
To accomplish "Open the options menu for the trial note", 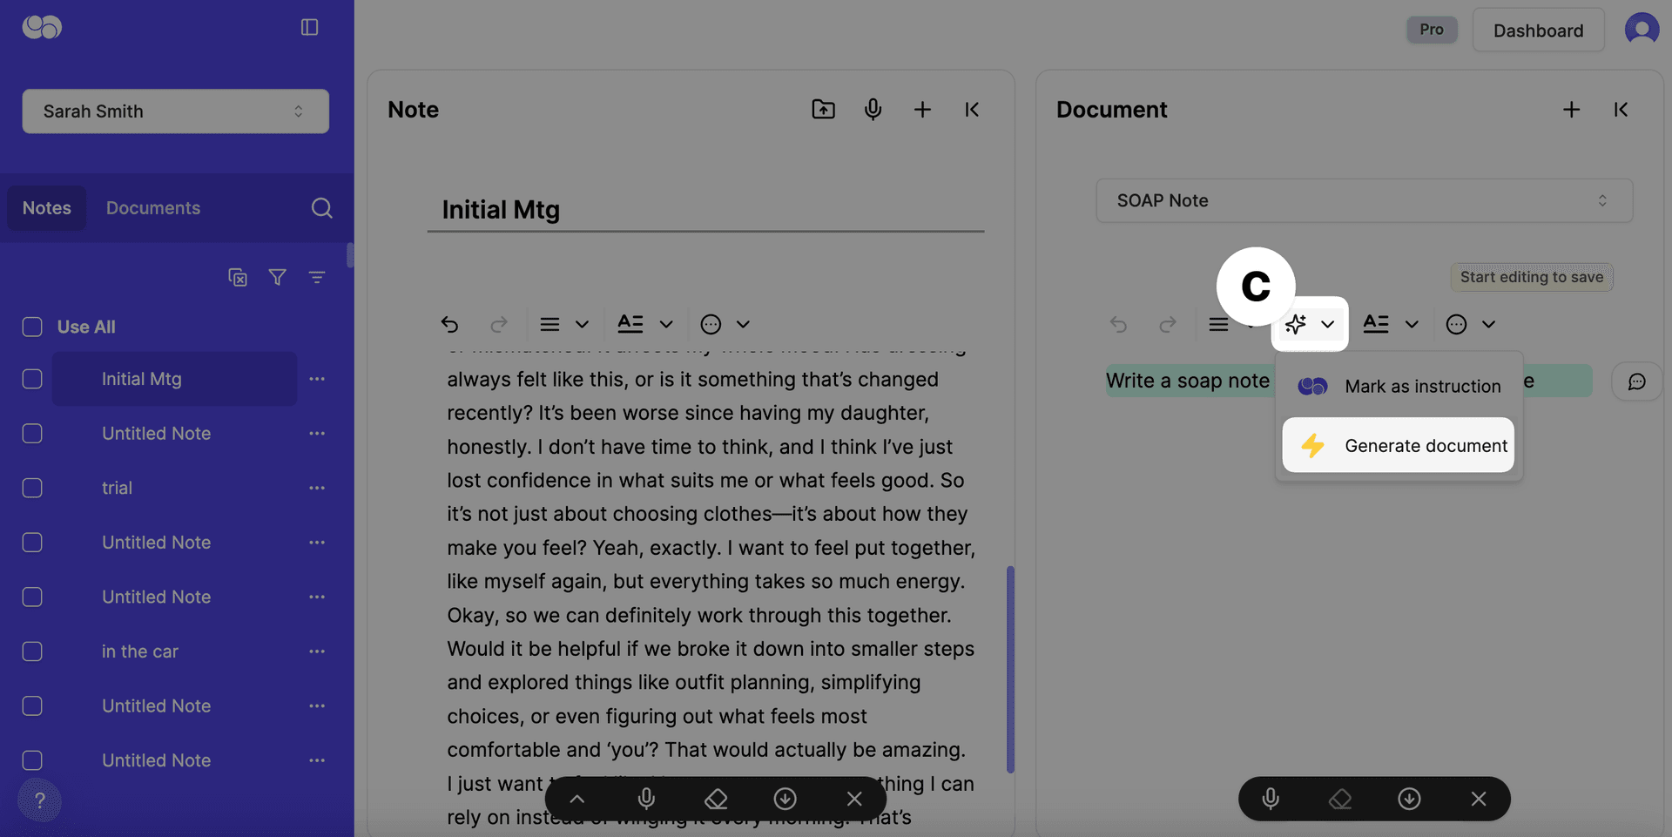I will coord(317,488).
